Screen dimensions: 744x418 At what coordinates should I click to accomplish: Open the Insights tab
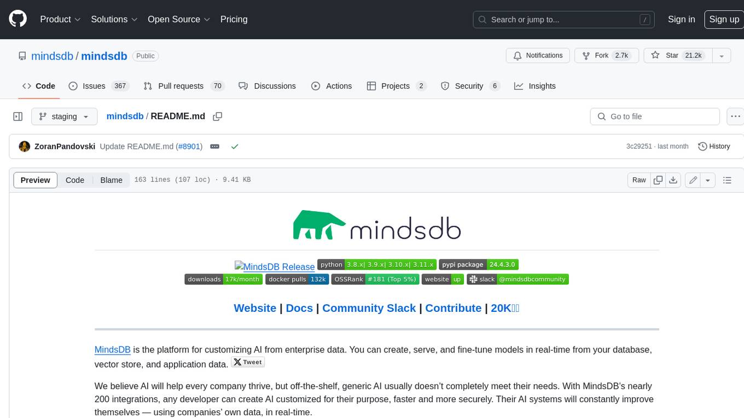[535, 86]
